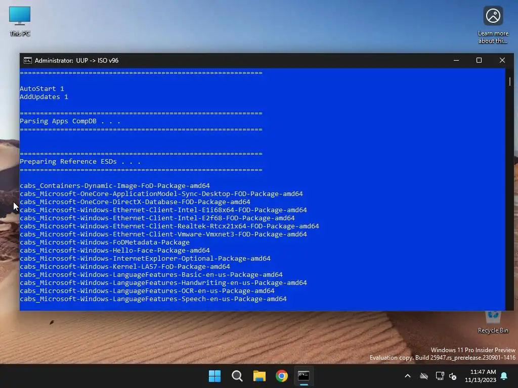Image resolution: width=518 pixels, height=388 pixels.
Task: Show hidden system tray icons
Action: click(408, 376)
